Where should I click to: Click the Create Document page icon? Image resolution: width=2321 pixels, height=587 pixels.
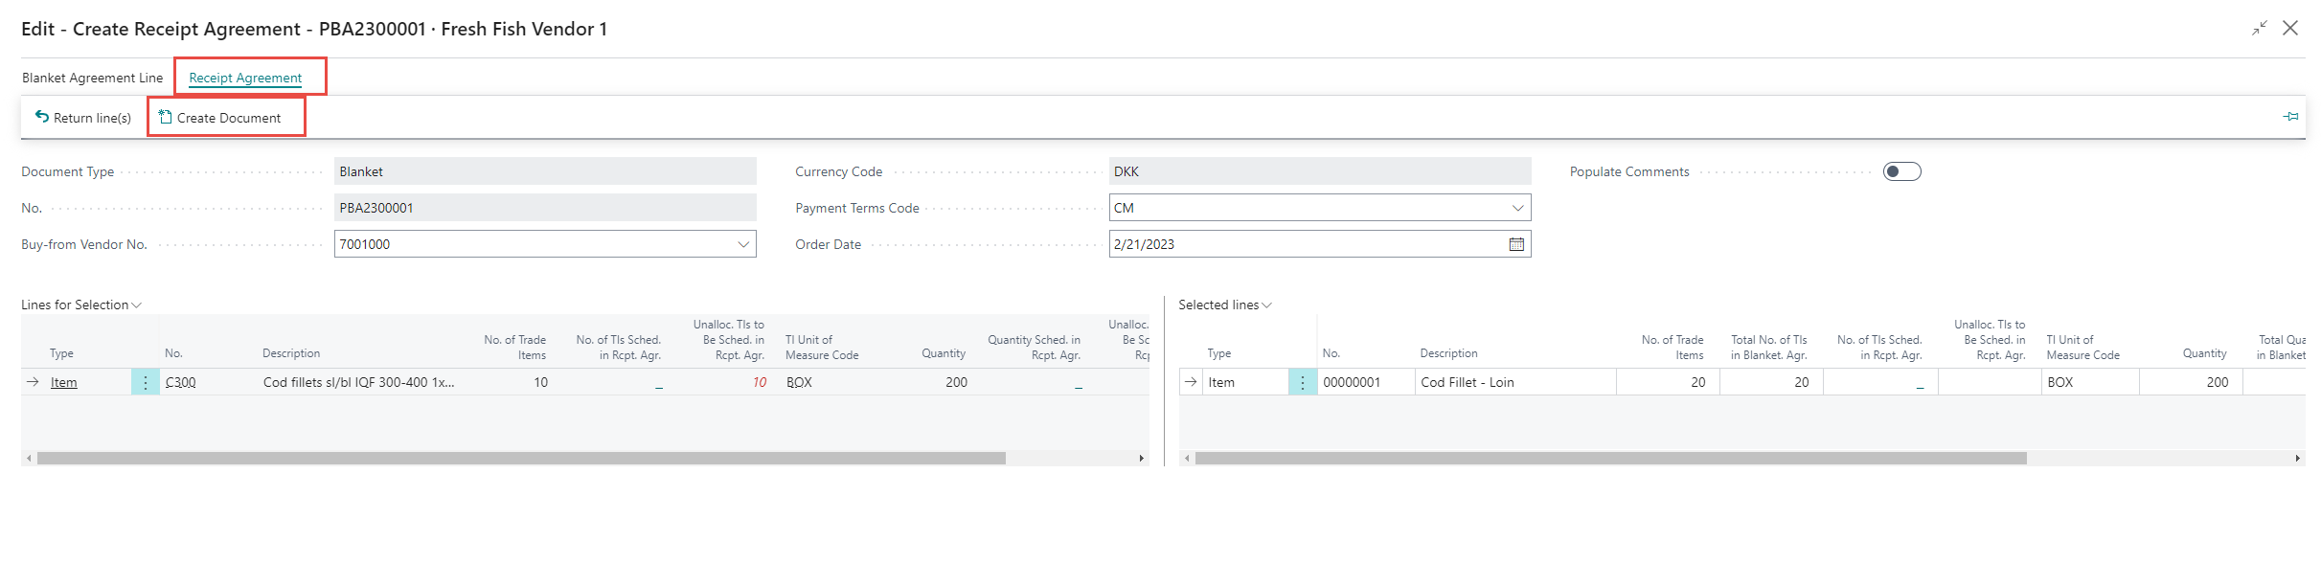[x=166, y=117]
